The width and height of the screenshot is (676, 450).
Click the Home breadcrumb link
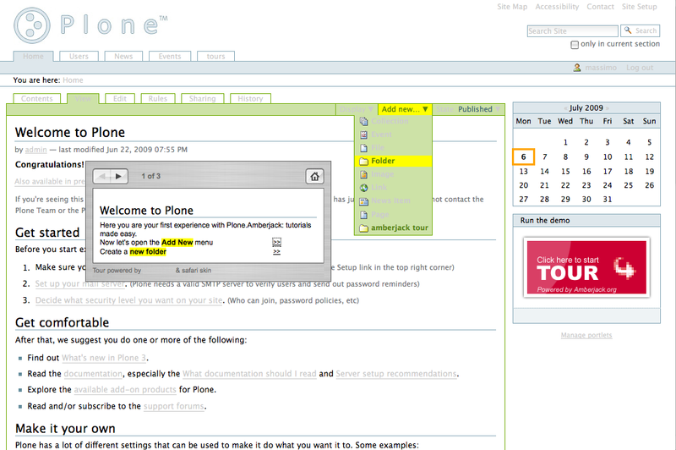pos(73,80)
